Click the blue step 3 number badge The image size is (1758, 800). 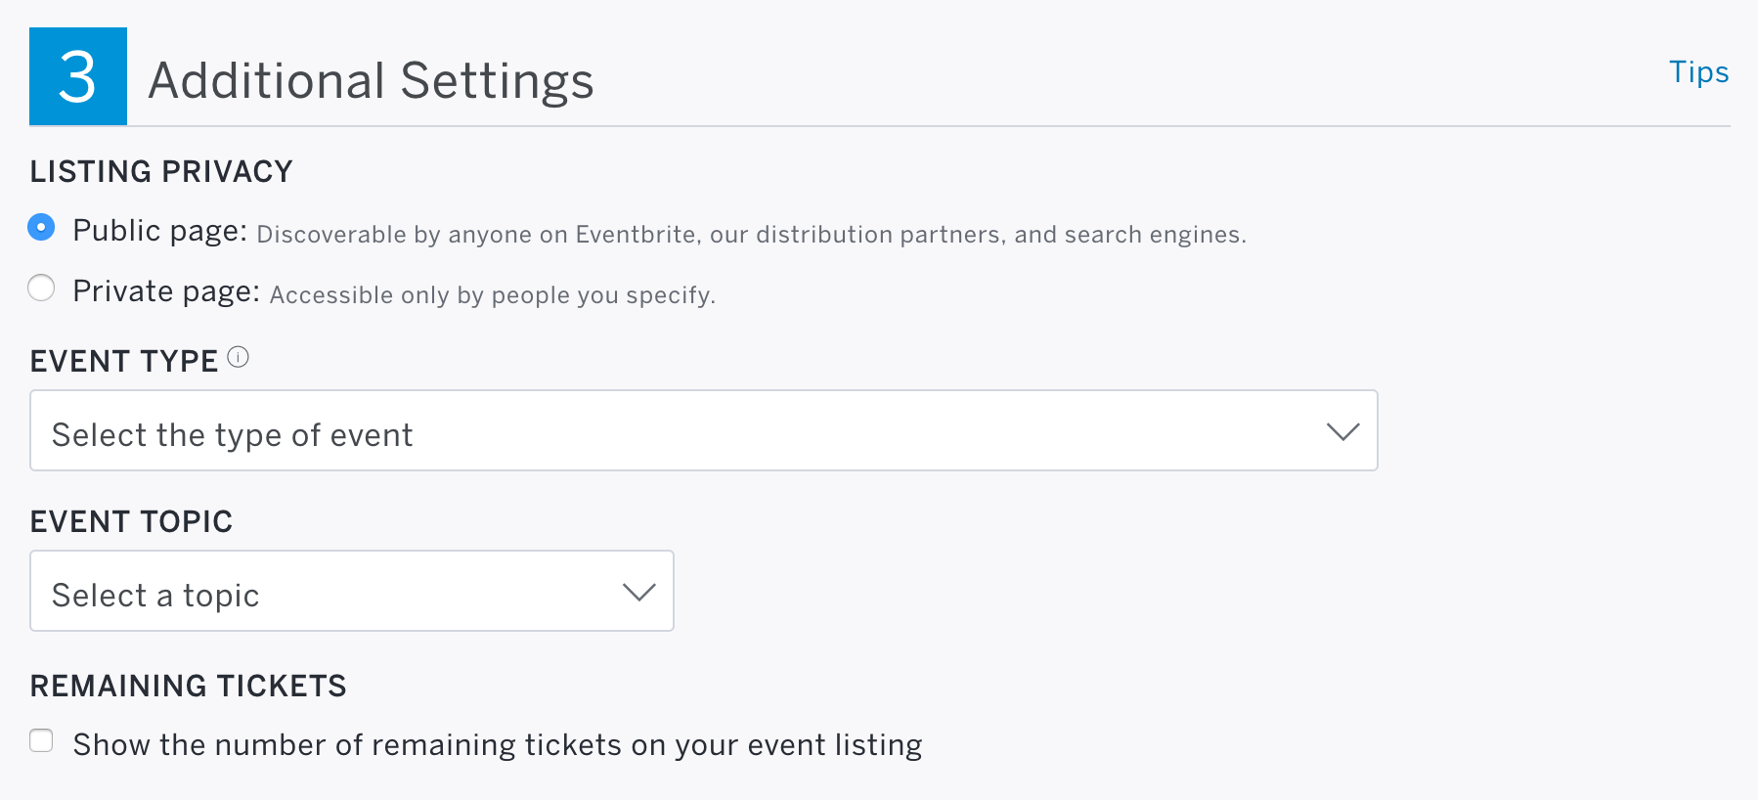78,76
